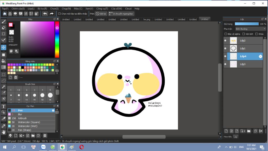Image resolution: width=268 pixels, height=151 pixels.
Task: Click the rainbow hue slider bar
Action: coord(57,39)
